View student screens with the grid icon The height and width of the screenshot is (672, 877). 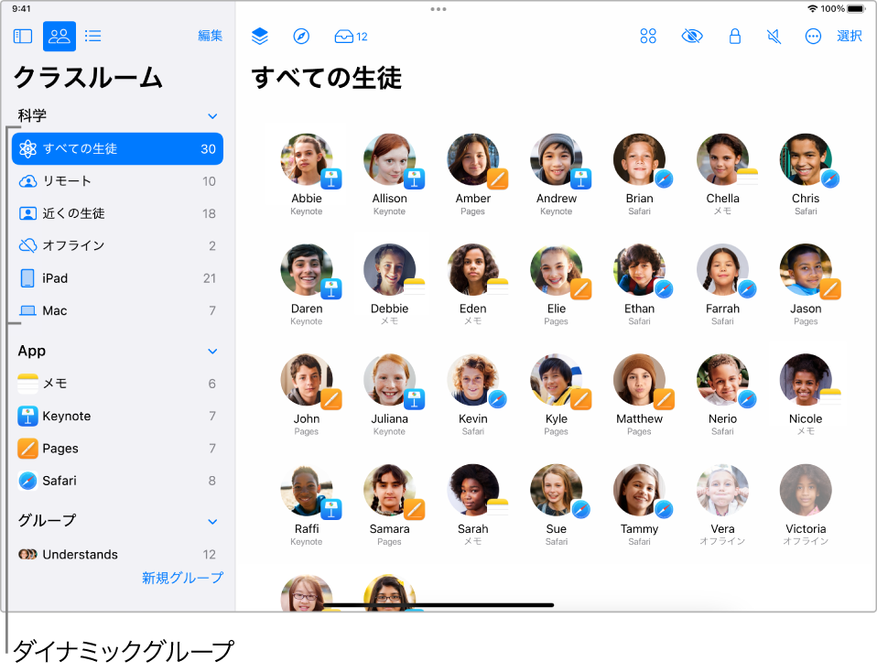pos(648,36)
